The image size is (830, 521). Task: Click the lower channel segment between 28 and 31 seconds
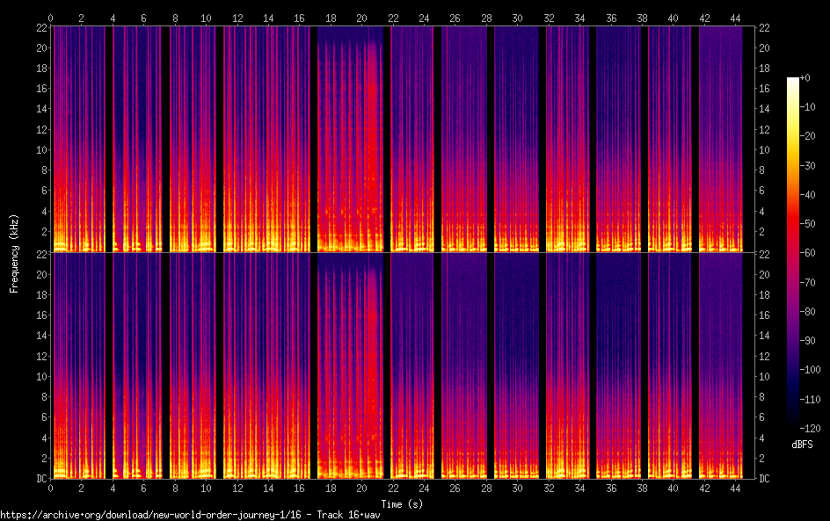tap(515, 365)
